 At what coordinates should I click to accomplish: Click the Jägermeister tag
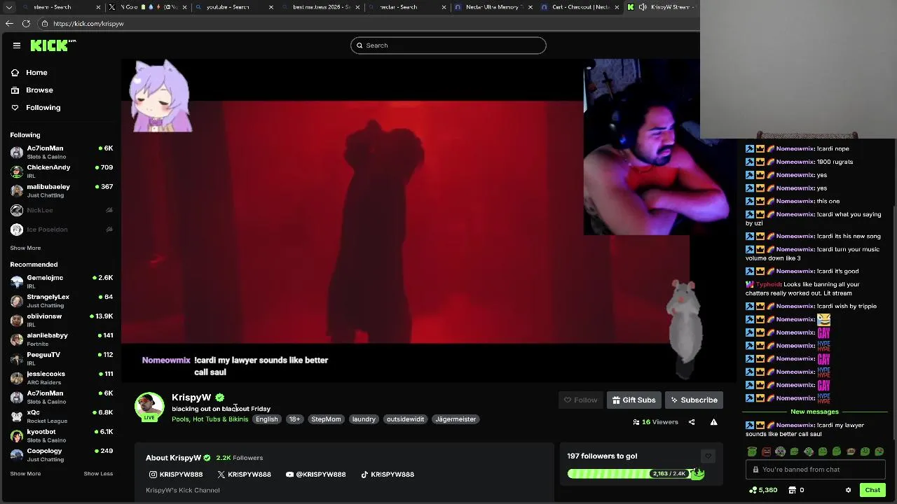pos(456,419)
